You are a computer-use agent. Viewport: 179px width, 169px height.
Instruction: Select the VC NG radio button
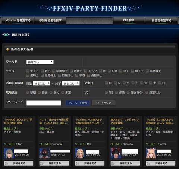[x=106, y=93]
